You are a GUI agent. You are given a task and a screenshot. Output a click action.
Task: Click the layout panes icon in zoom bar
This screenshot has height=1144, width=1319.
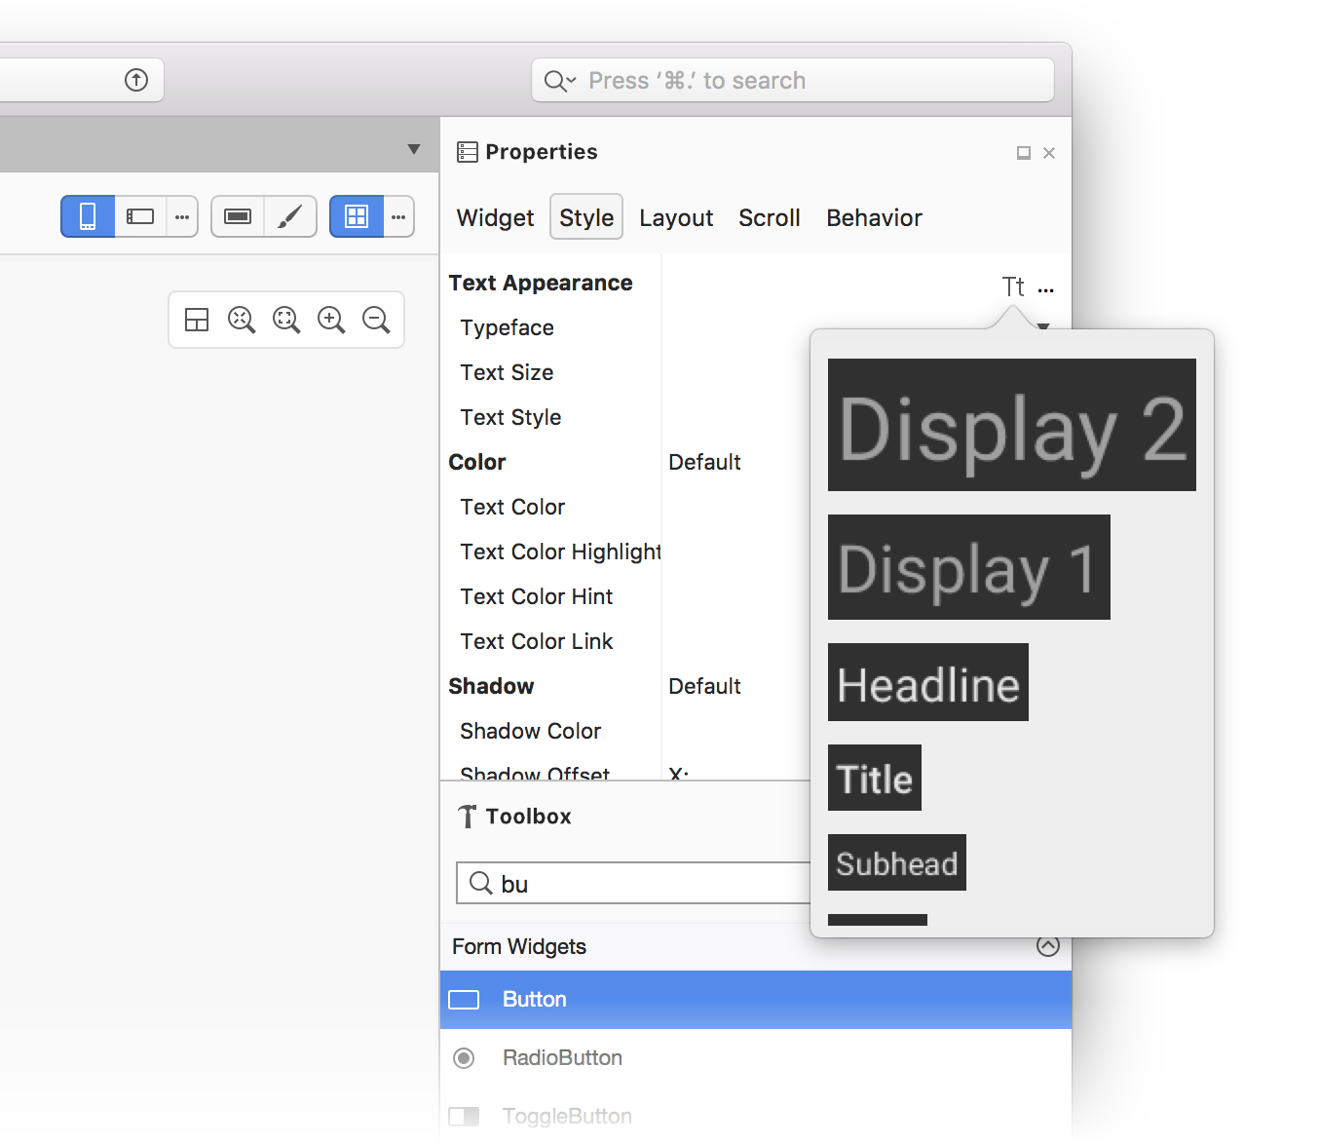coord(197,320)
